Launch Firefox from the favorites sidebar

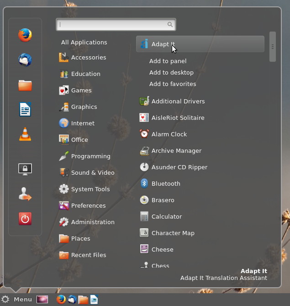[25, 35]
